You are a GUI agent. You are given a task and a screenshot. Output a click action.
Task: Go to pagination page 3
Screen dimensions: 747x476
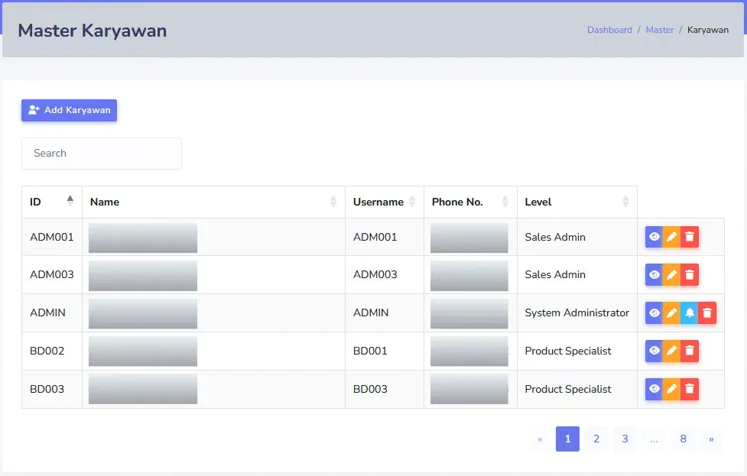coord(625,439)
